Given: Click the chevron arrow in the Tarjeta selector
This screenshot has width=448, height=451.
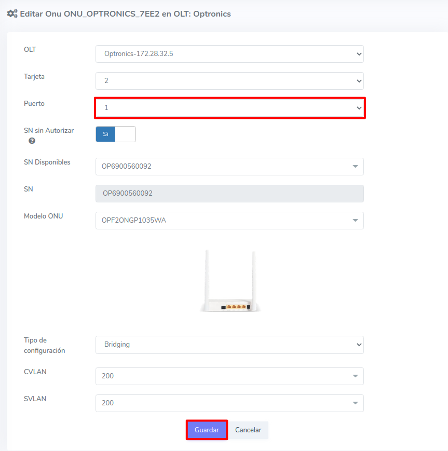Looking at the screenshot, I should (358, 81).
